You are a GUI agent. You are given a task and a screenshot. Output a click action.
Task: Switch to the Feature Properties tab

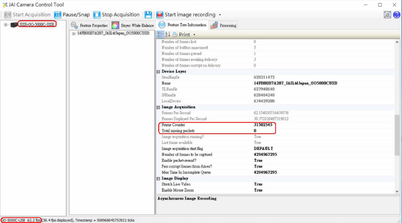(88, 25)
